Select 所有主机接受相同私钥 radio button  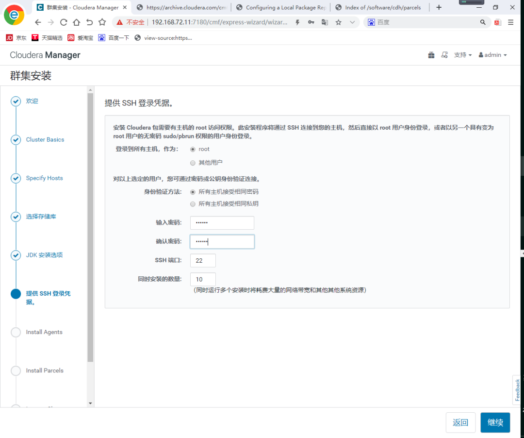click(193, 204)
